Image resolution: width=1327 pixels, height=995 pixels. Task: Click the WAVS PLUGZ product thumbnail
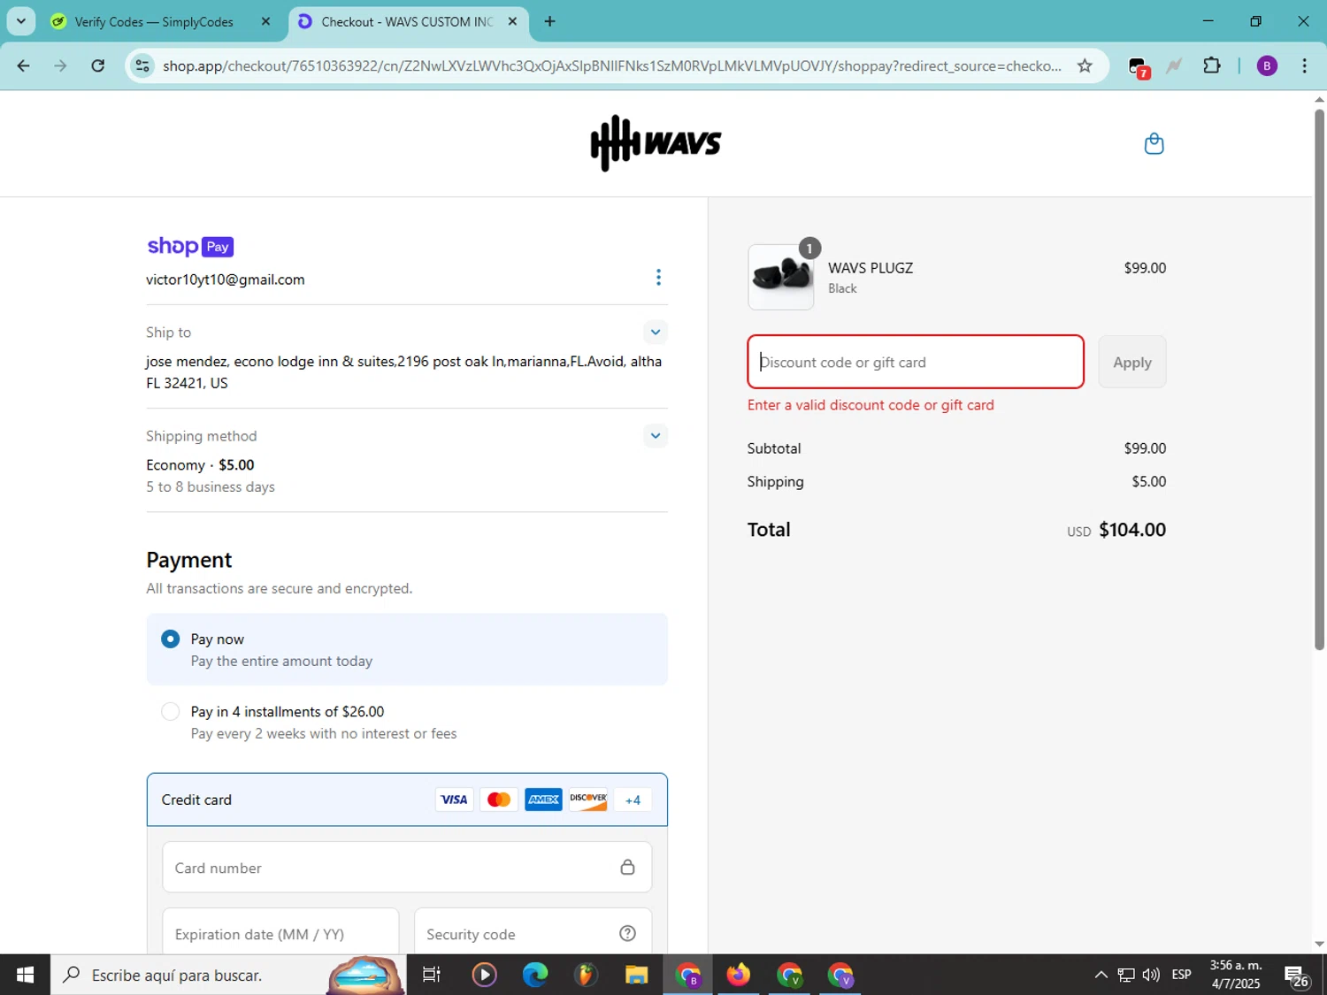point(780,277)
